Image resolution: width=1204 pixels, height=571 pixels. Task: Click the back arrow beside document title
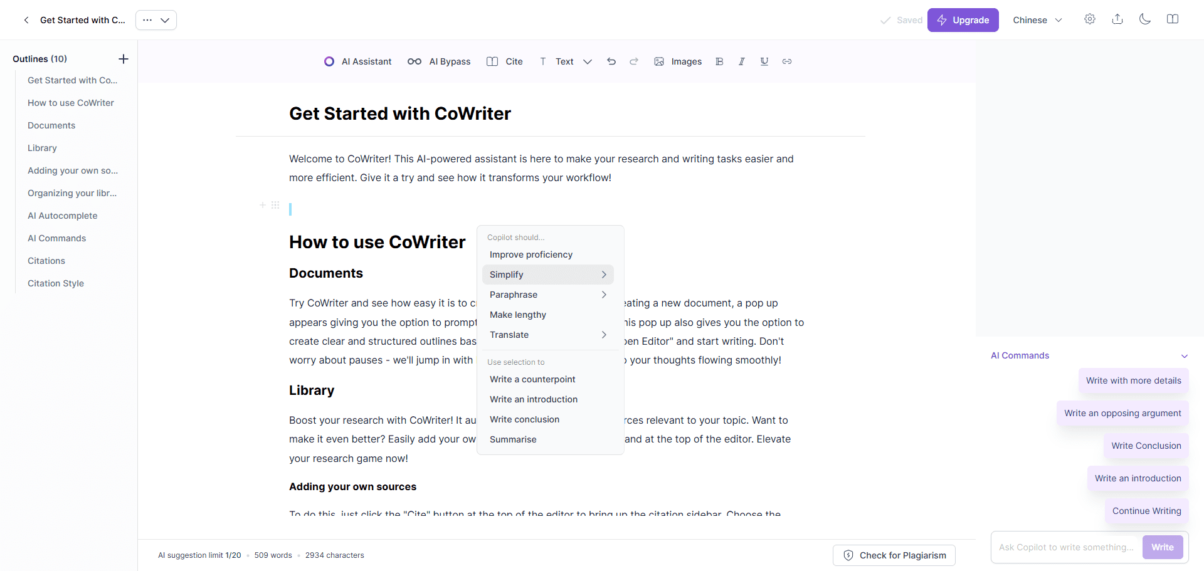[x=26, y=20]
